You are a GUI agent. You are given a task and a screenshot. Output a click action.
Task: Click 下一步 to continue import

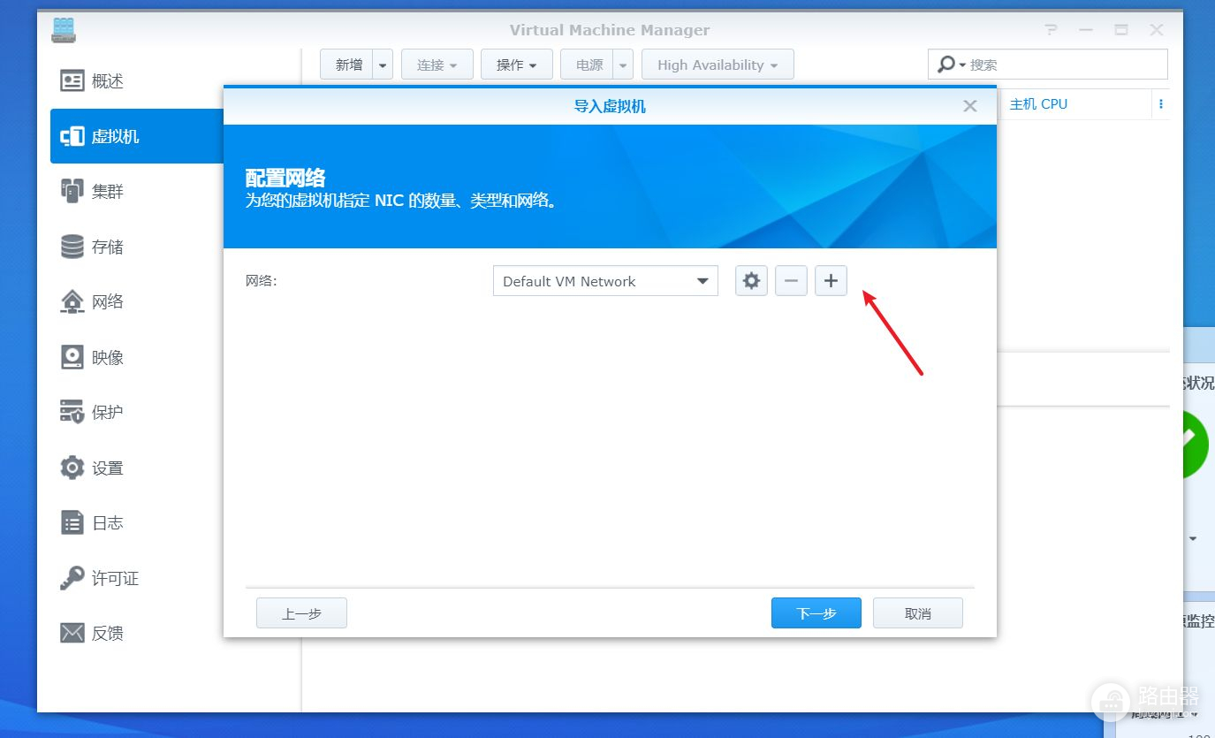(x=816, y=613)
